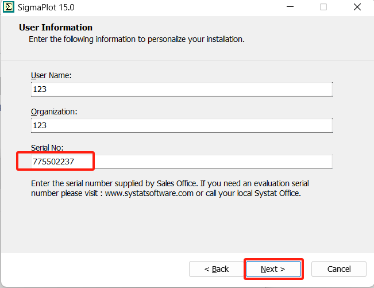Select the Serial No entry field
This screenshot has width=374, height=288.
tap(182, 162)
